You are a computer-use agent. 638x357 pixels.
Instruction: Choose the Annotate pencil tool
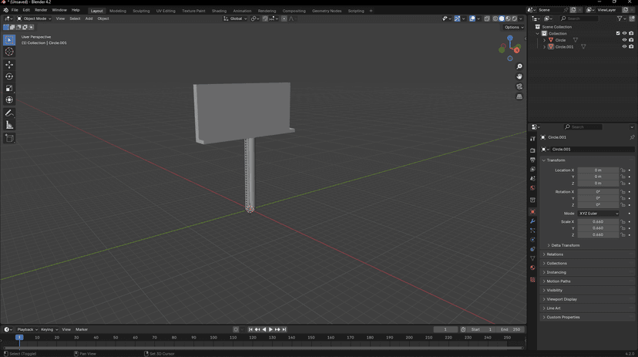[9, 113]
